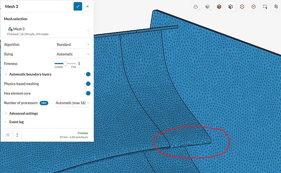
Task: Click the '47 min - 3.20 core hours' text
Action: pos(74,137)
